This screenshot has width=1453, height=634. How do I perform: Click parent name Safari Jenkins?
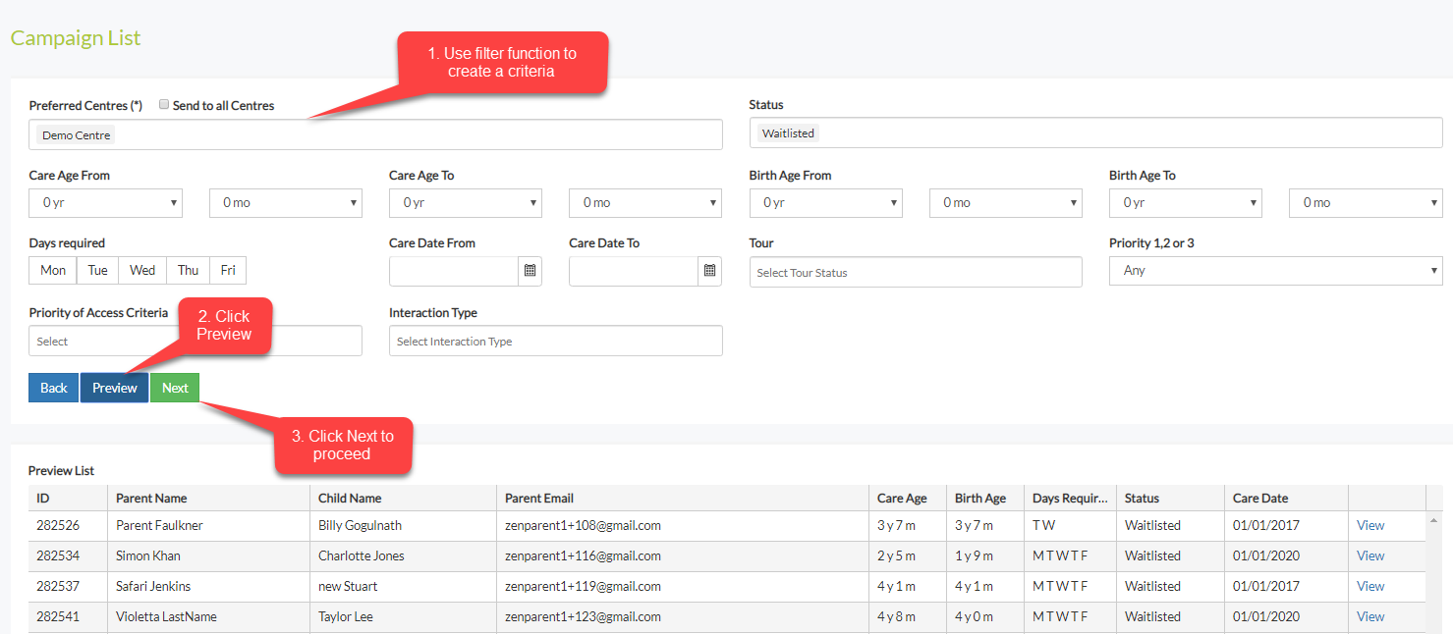[x=153, y=586]
